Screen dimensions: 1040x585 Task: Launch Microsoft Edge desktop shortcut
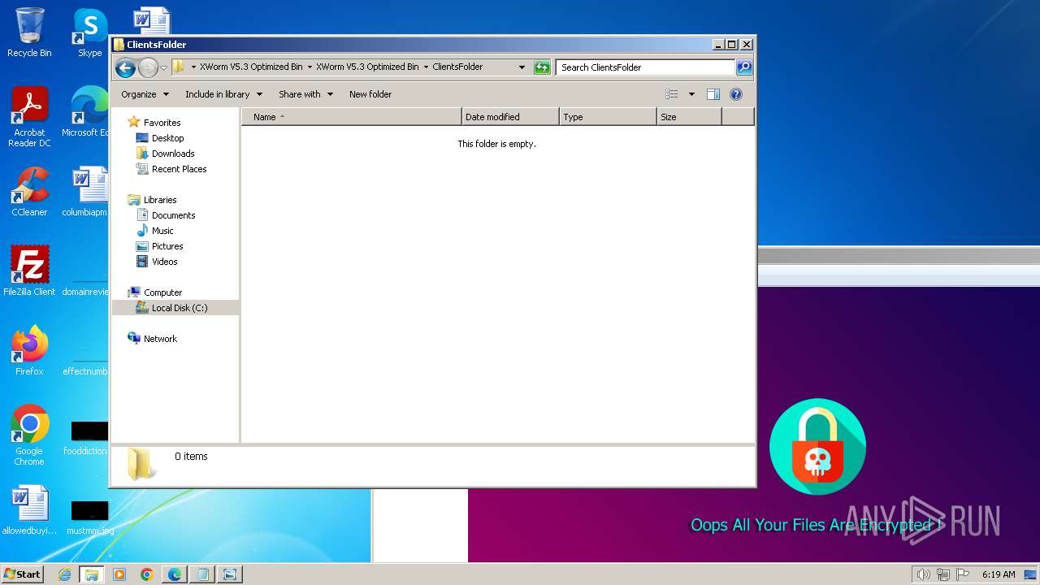click(88, 112)
